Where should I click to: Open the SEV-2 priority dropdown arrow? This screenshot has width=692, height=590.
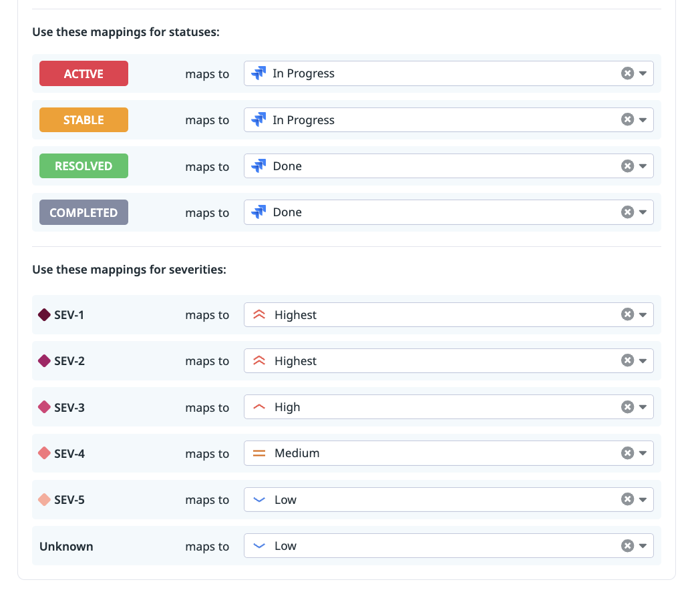pos(643,361)
